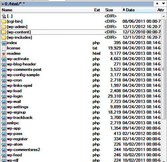Click the wp-settings php file icon
The height and width of the screenshot is (162, 167).
pyautogui.click(x=4, y=107)
